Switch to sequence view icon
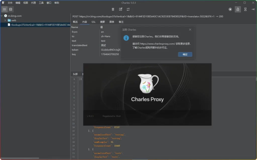The image size is (257, 160). click(11, 9)
